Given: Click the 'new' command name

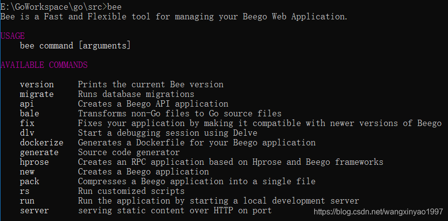Looking at the screenshot, I should click(27, 172).
